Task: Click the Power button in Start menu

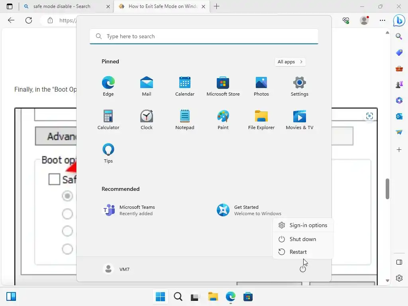Action: pyautogui.click(x=303, y=269)
